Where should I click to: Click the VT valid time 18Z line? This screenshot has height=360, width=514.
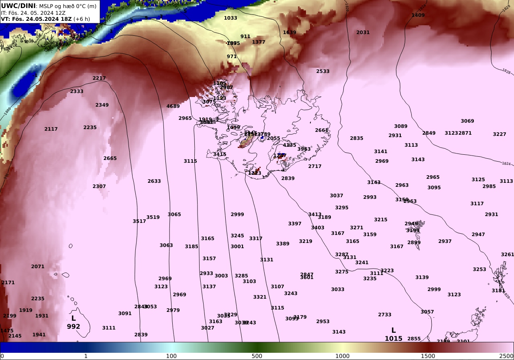click(45, 19)
